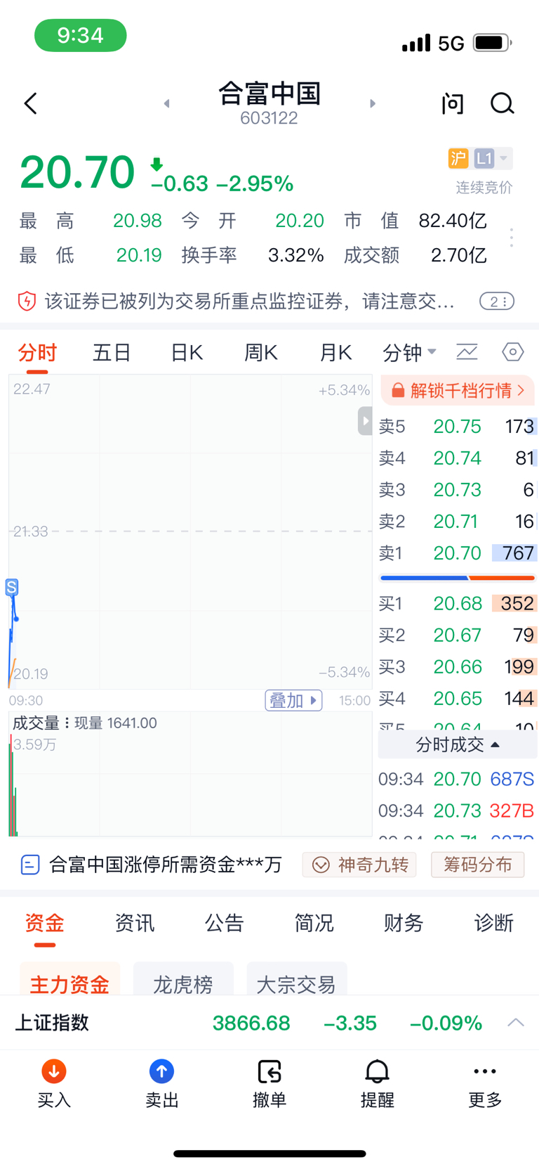539x1169 pixels.
Task: Select the 资讯 tab
Action: click(134, 923)
